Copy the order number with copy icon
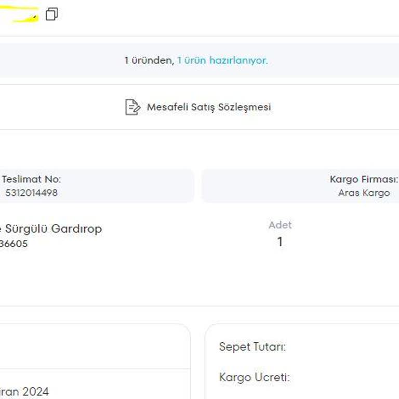This screenshot has height=399, width=399. (51, 14)
